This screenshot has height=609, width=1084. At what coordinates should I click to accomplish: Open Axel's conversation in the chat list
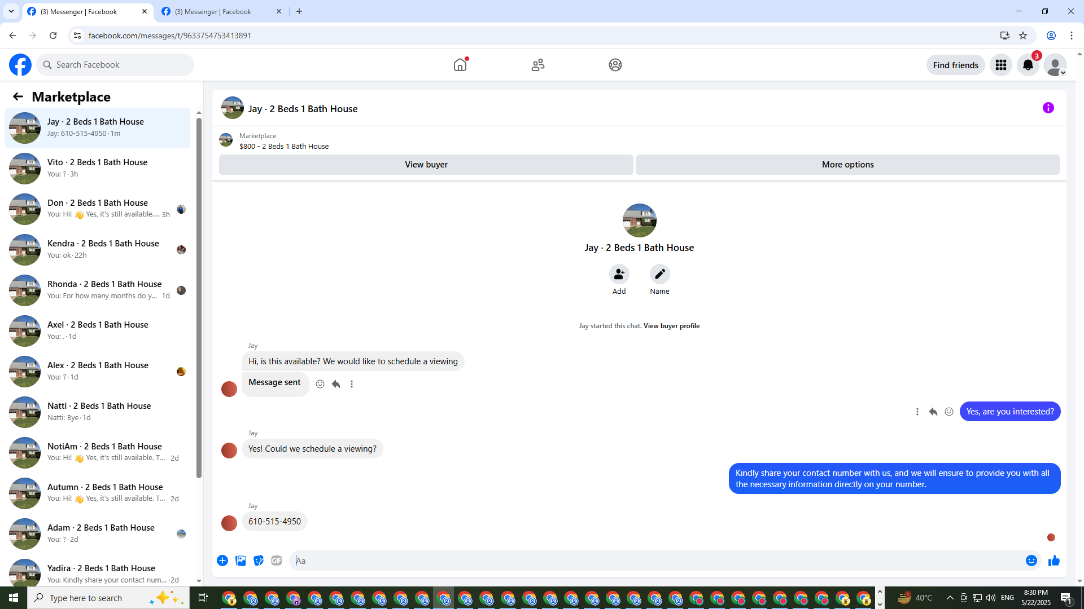[x=98, y=331]
